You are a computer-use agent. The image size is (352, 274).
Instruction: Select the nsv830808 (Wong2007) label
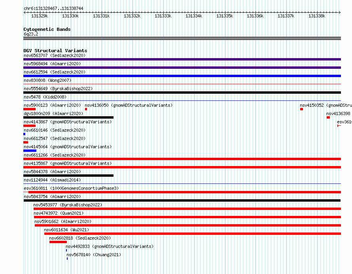[x=47, y=80]
